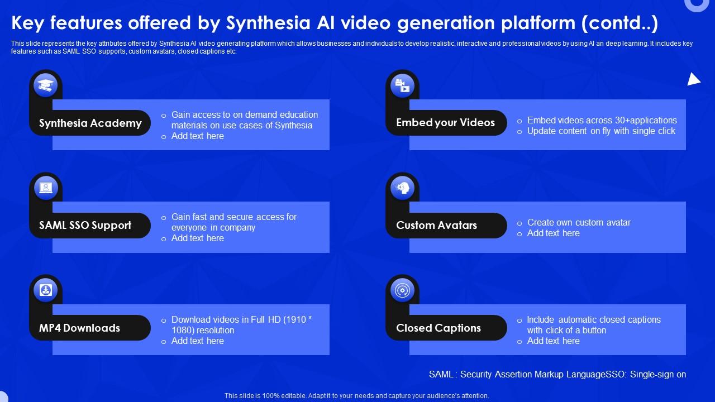The image size is (715, 402).
Task: Click the head icon above Custom Avatars
Action: click(x=402, y=188)
